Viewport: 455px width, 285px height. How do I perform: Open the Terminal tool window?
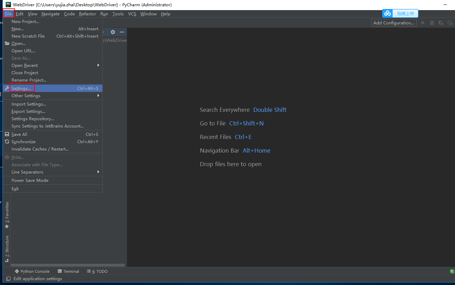[68, 271]
